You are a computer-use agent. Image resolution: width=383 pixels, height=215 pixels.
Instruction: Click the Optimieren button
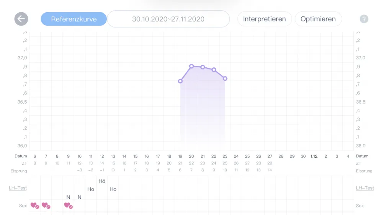click(318, 19)
